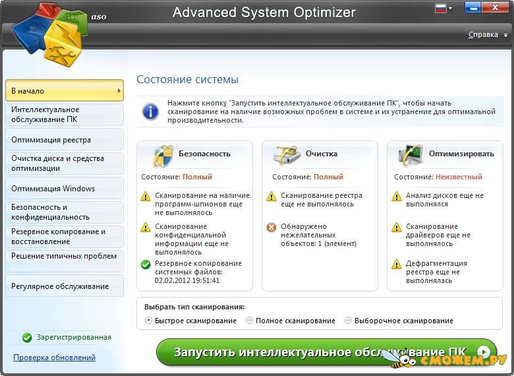Click warning icon beside Сканирование драйверов

[397, 227]
